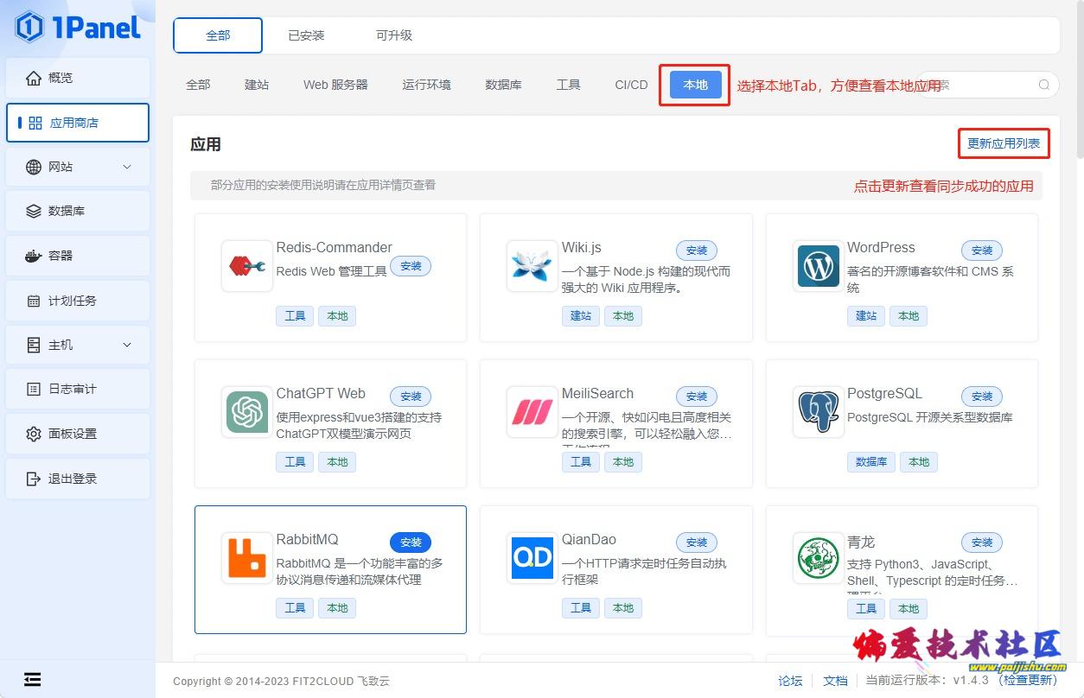Filter apps by Web 服务器 category
Viewport: 1084px width, 698px height.
point(335,85)
